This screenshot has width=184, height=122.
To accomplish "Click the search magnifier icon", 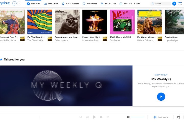I will coord(153,4).
